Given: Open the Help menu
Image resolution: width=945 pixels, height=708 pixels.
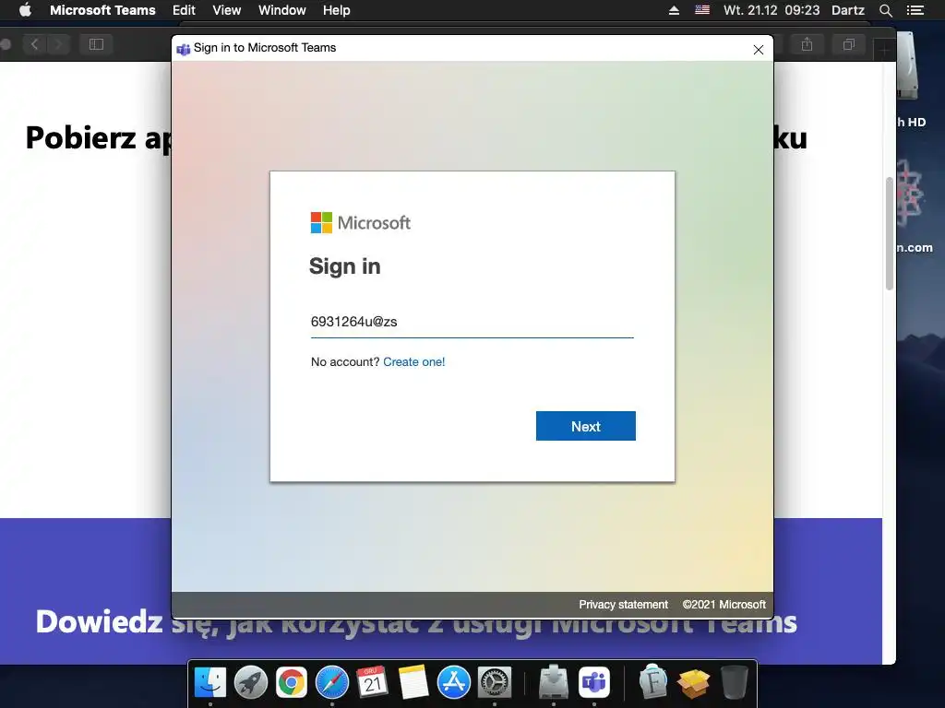Looking at the screenshot, I should [336, 10].
